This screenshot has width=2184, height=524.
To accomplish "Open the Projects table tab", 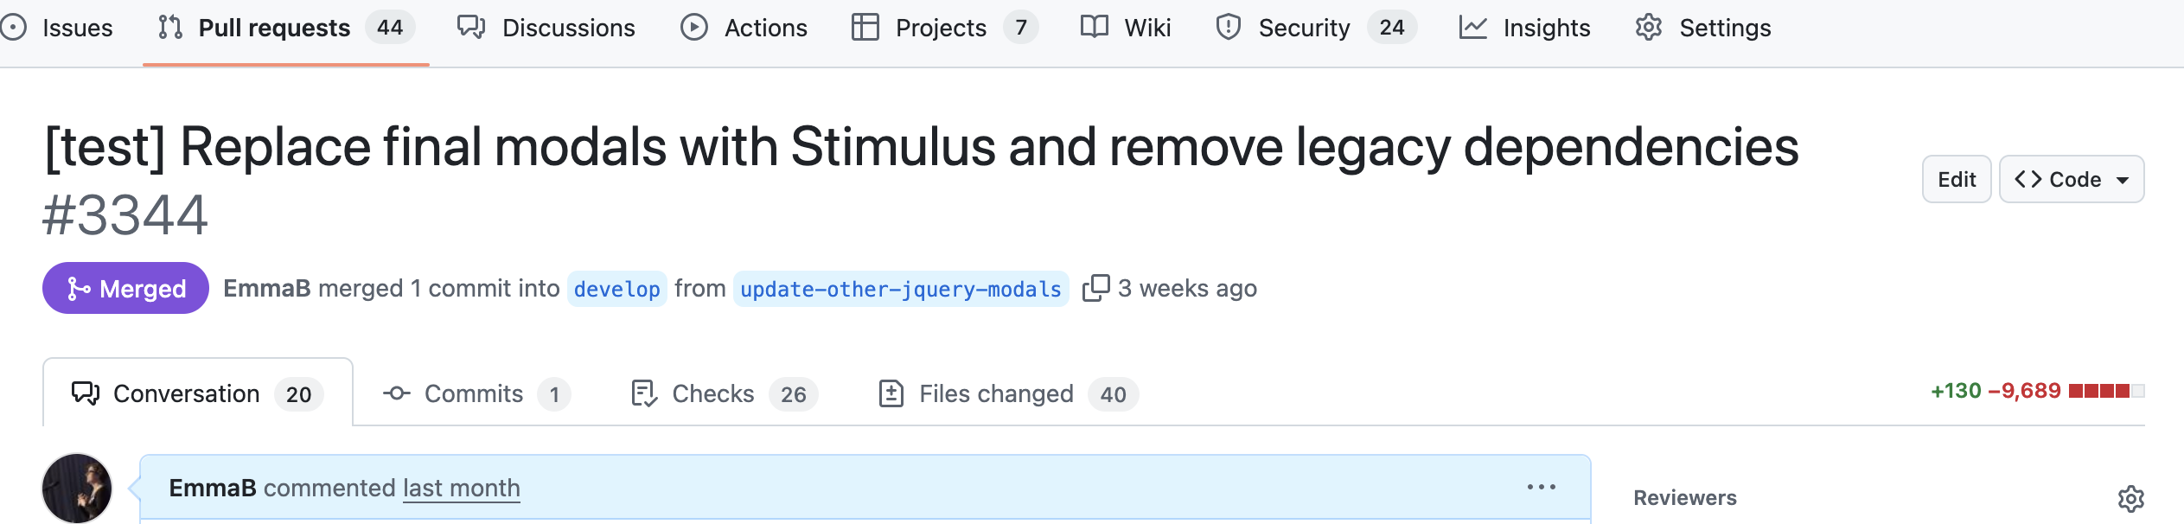I will point(944,28).
